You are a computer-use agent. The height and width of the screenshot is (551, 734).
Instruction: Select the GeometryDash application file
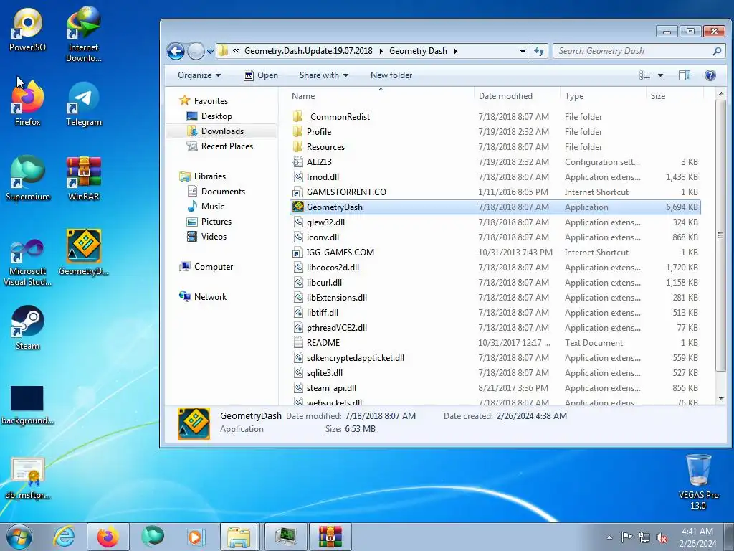[x=495, y=207]
